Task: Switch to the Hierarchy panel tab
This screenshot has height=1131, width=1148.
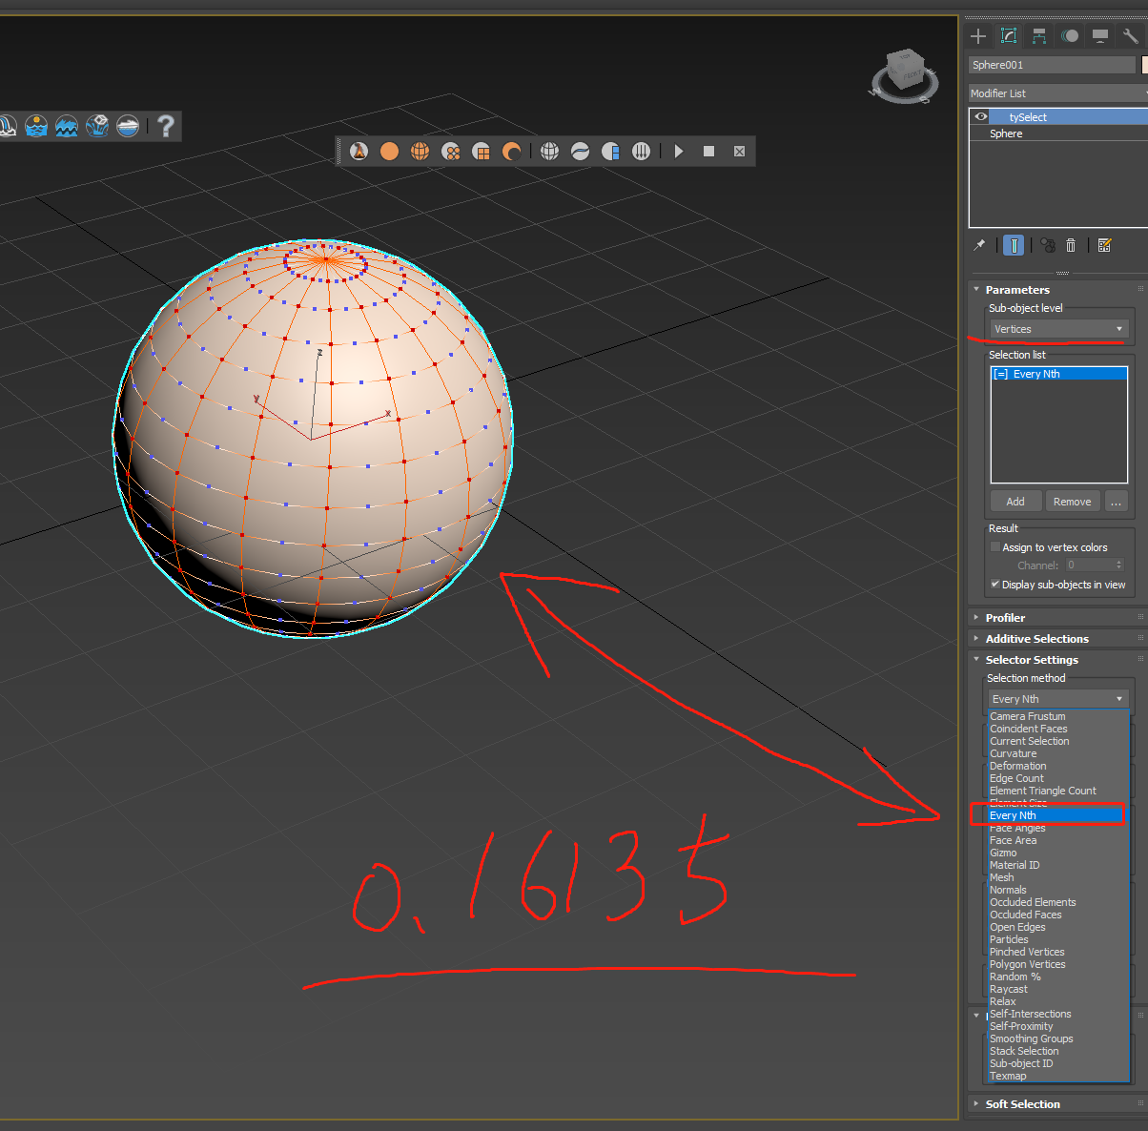Action: (x=1039, y=36)
